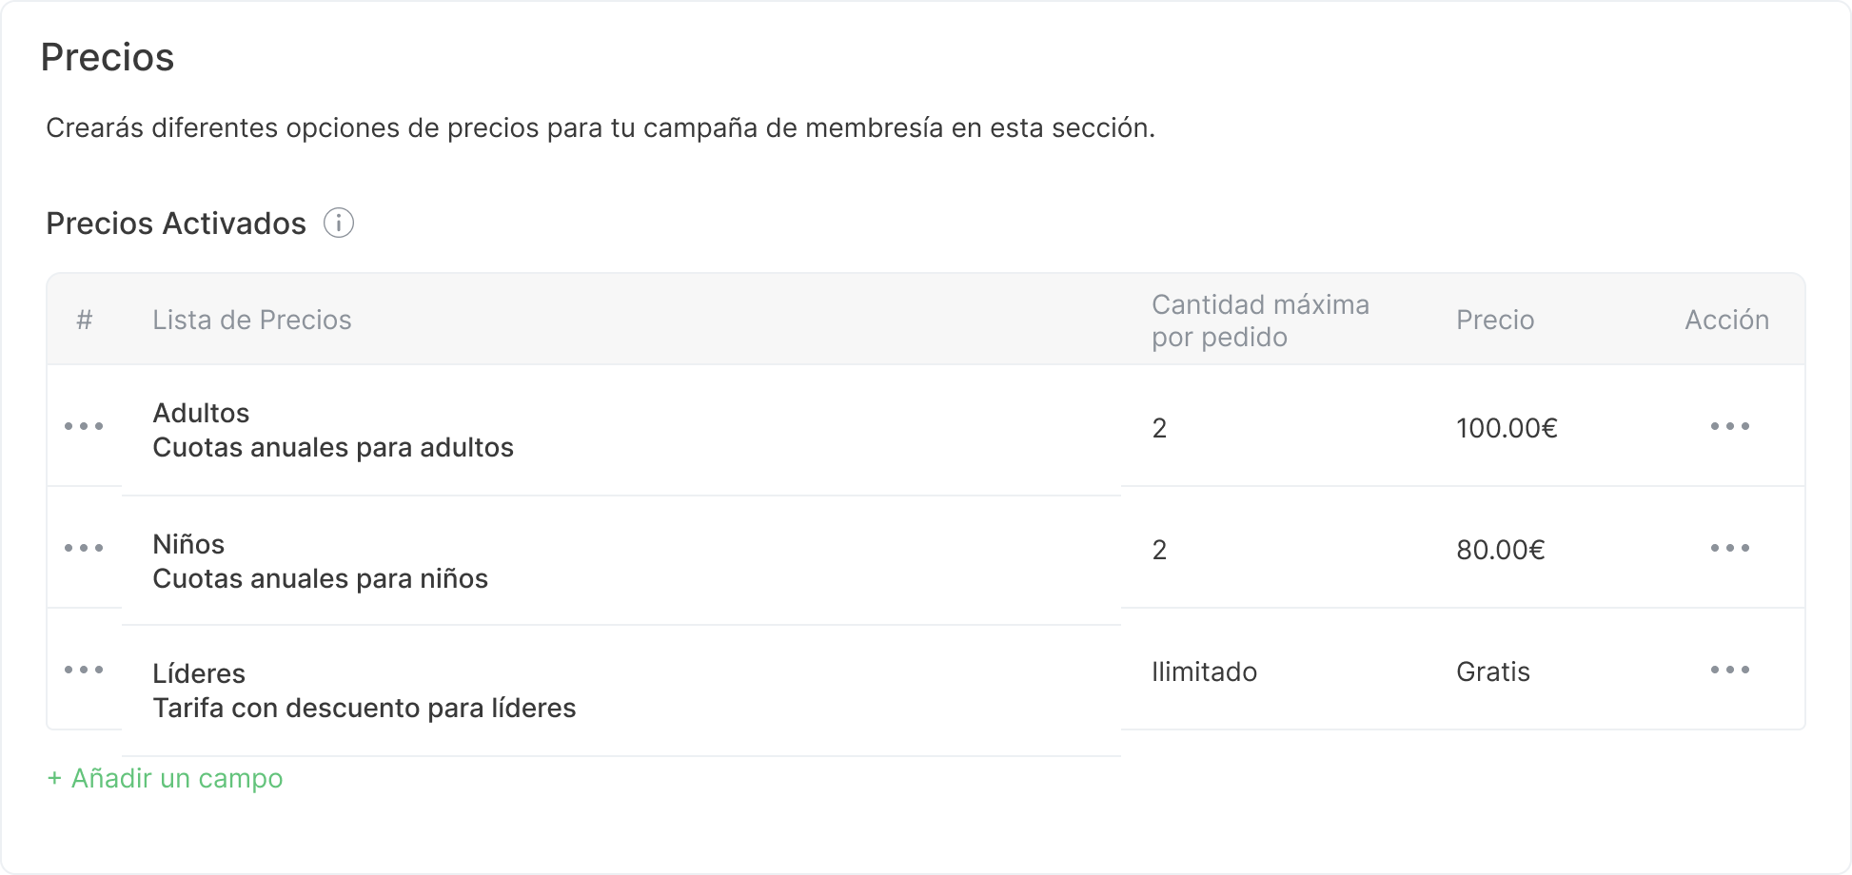Click the Cantidad máxima por pedido header
The height and width of the screenshot is (875, 1852).
pyautogui.click(x=1258, y=319)
